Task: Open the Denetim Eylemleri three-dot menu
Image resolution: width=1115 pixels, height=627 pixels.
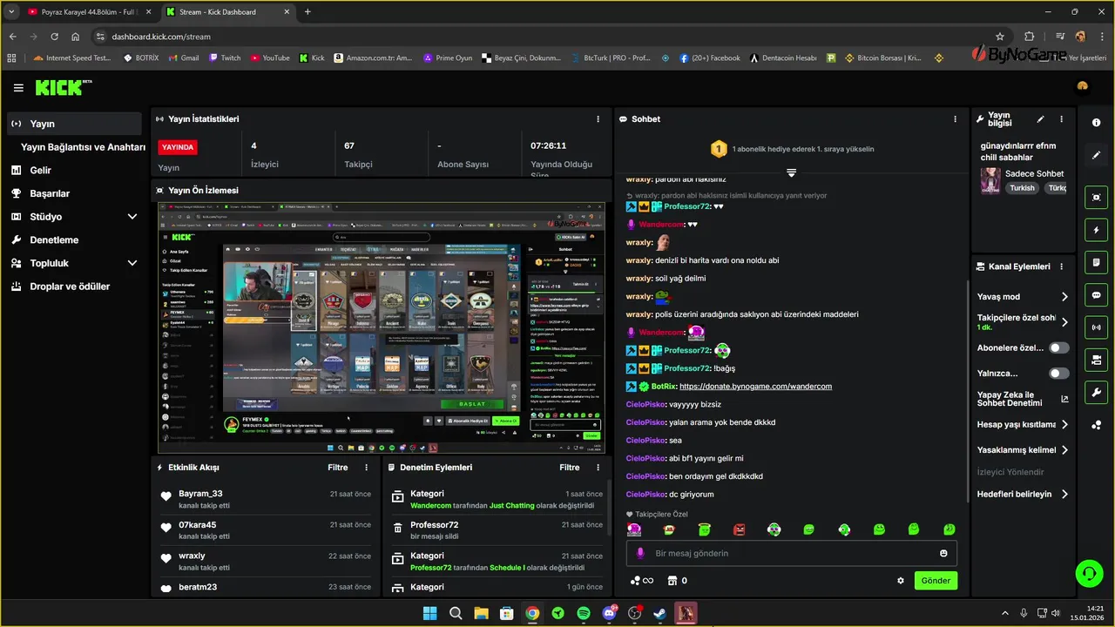Action: (598, 468)
